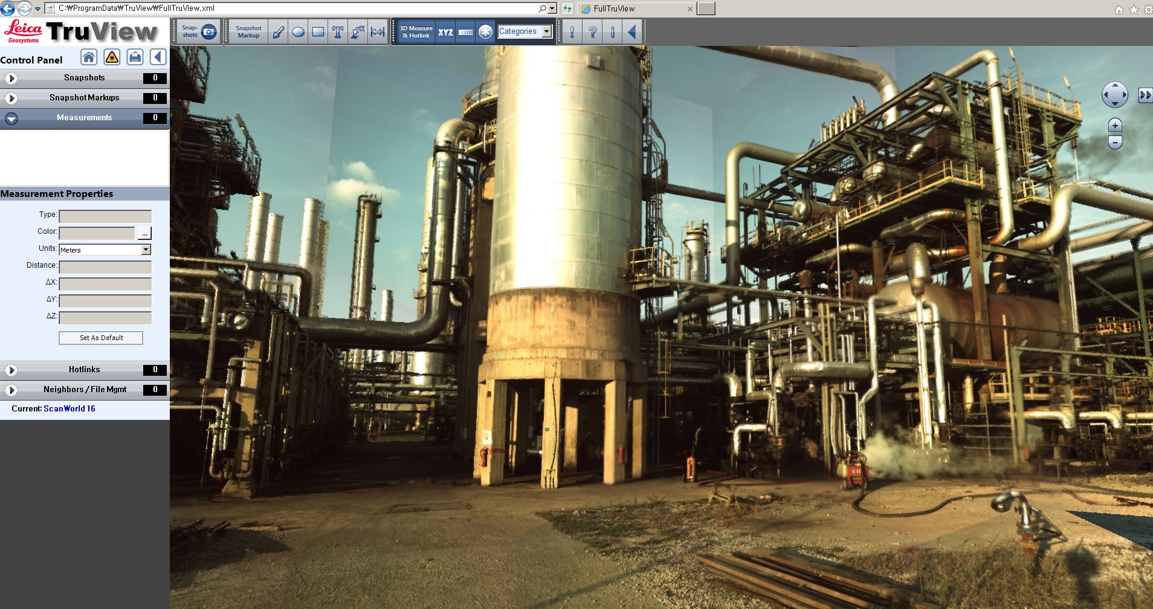This screenshot has height=609, width=1153.
Task: Open the Units Meters dropdown
Action: pos(105,250)
